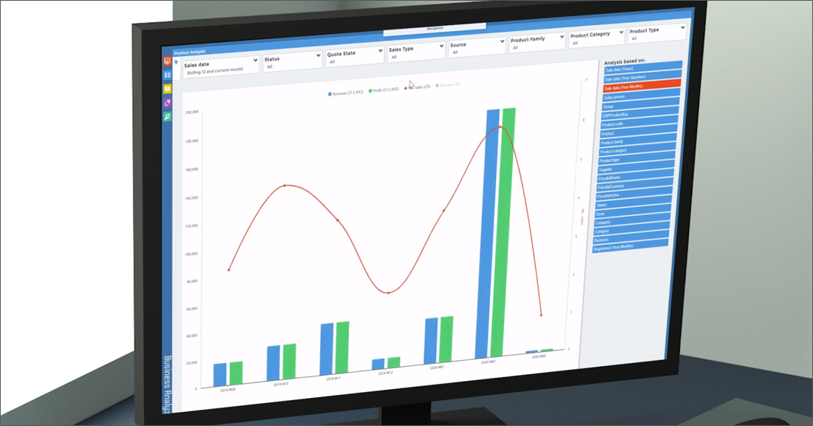813x426 pixels.
Task: Click the red line peak on 2020 M02
Action: point(500,127)
